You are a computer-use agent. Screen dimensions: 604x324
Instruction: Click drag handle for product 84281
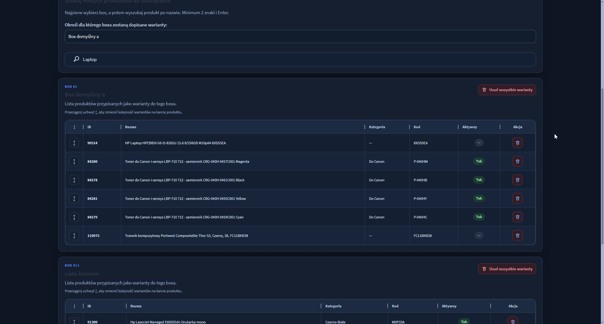(x=74, y=199)
